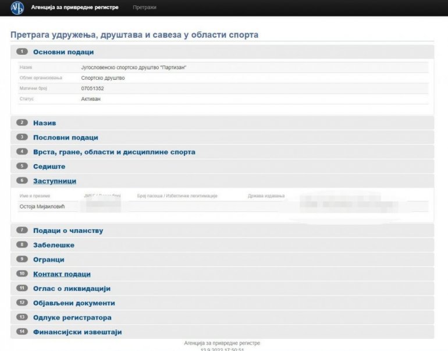Expand the Огранци section
448x351 pixels.
[x=48, y=259]
